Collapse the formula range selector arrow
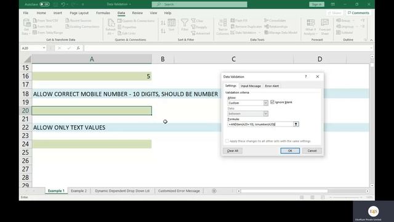The width and height of the screenshot is (394, 222). tap(296, 124)
